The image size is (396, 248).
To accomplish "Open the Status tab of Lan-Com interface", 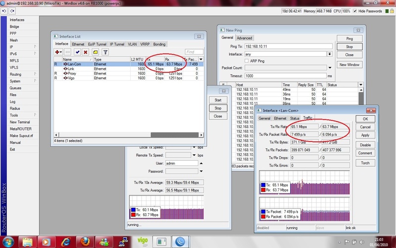I will [295, 119].
